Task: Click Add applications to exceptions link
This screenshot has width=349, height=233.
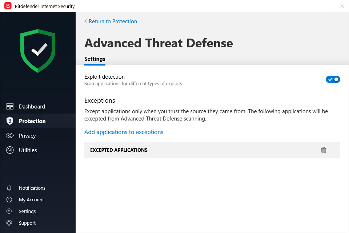Action: (x=124, y=132)
